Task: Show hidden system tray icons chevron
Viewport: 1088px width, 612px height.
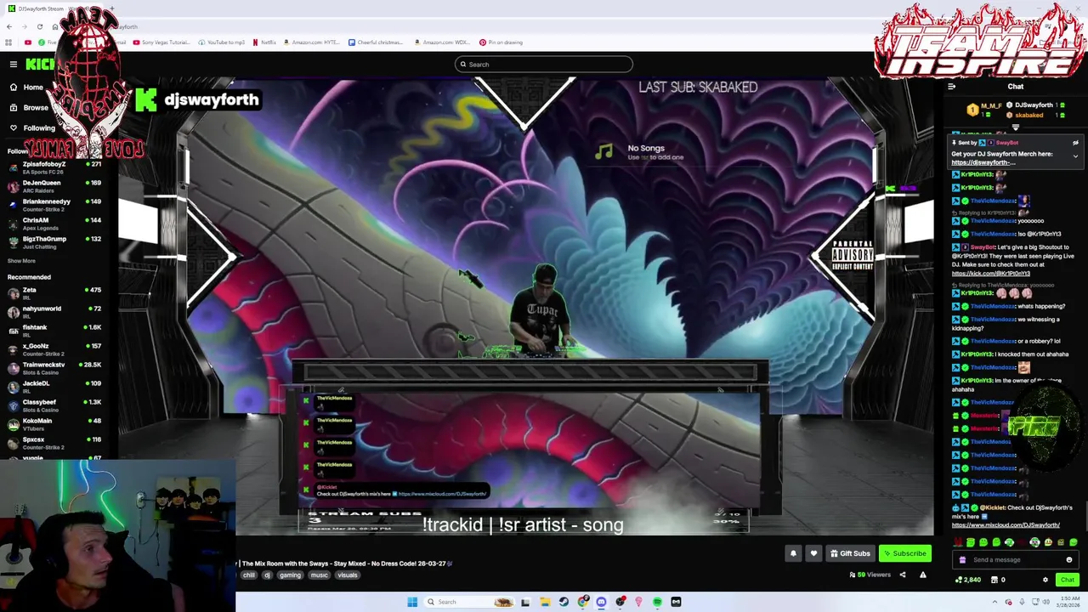Action: tap(994, 602)
